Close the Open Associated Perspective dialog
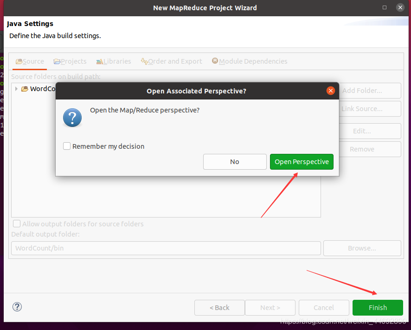411x330 pixels. [x=331, y=91]
